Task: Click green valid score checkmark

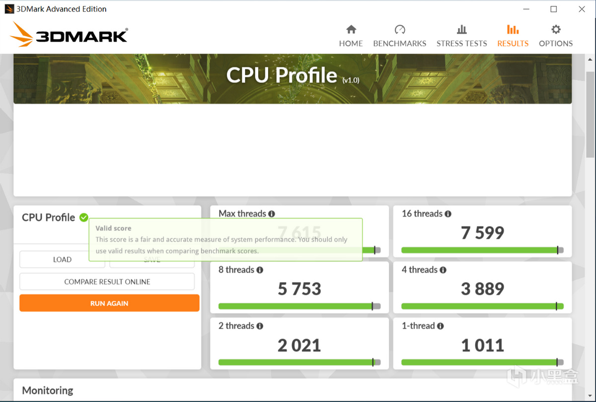Action: (x=84, y=217)
